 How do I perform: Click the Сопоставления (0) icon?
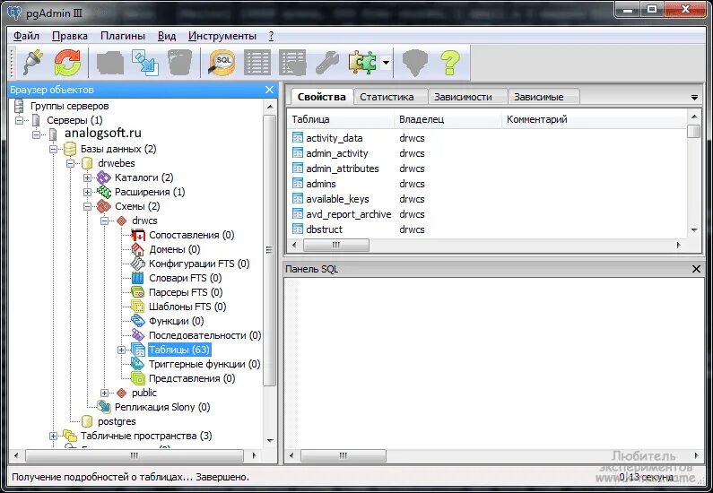pyautogui.click(x=138, y=235)
